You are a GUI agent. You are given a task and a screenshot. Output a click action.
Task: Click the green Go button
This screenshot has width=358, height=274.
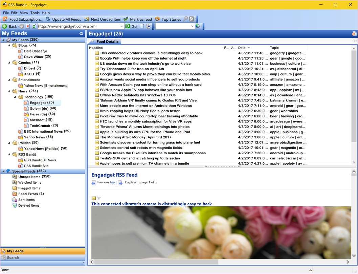tap(131, 26)
